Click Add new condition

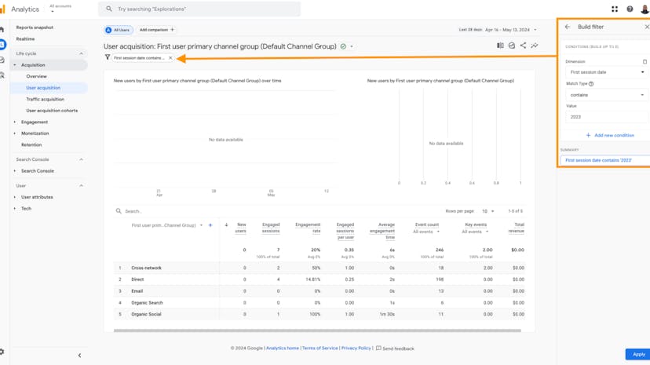pyautogui.click(x=610, y=136)
